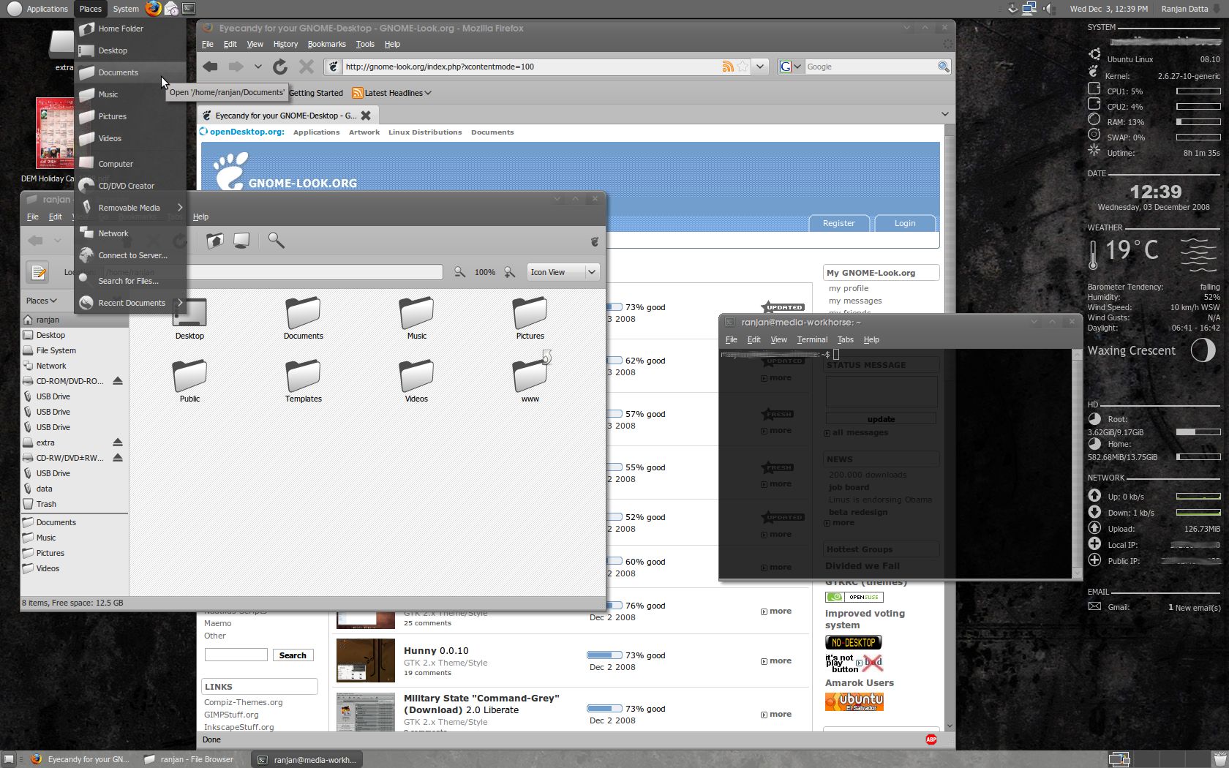Launch terminal from top panel icon
This screenshot has height=768, width=1229.
pyautogui.click(x=189, y=9)
